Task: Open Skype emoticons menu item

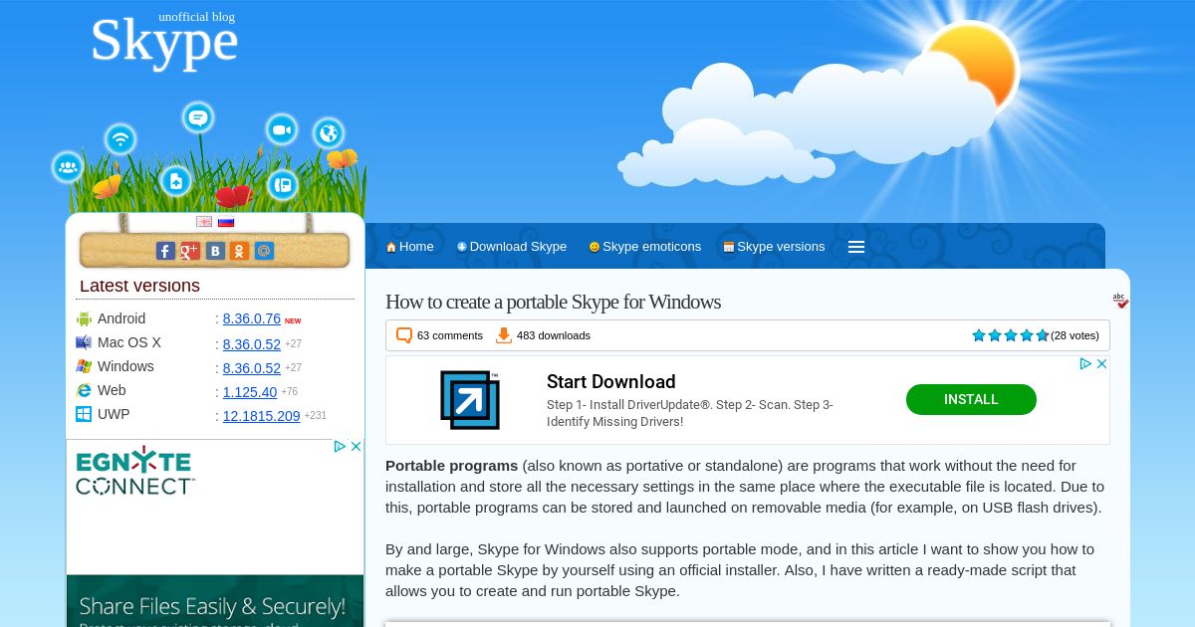Action: click(645, 247)
